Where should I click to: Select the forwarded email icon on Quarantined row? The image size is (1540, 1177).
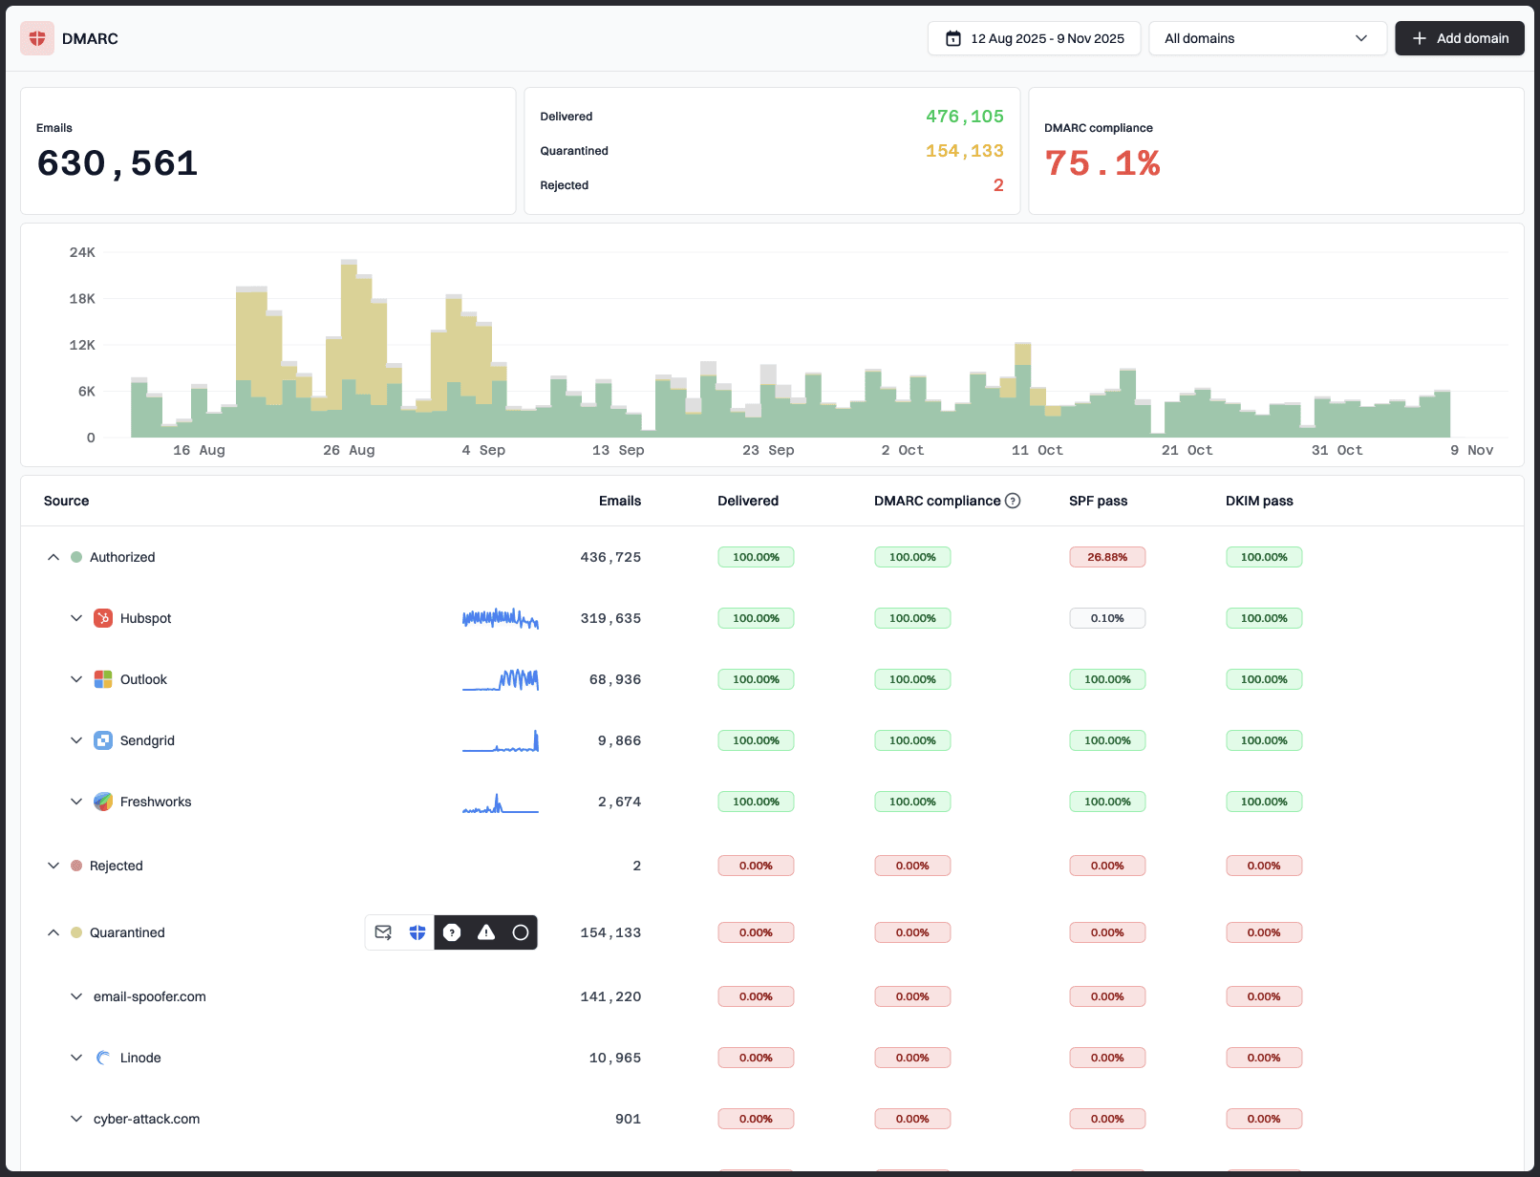tap(383, 932)
